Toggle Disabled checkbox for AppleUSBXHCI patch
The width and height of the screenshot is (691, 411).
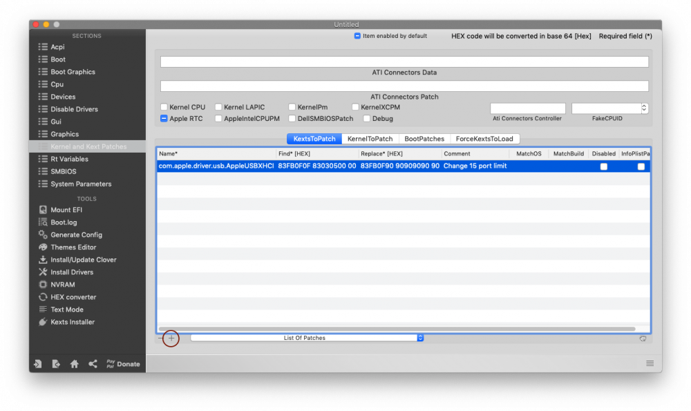[x=604, y=166]
